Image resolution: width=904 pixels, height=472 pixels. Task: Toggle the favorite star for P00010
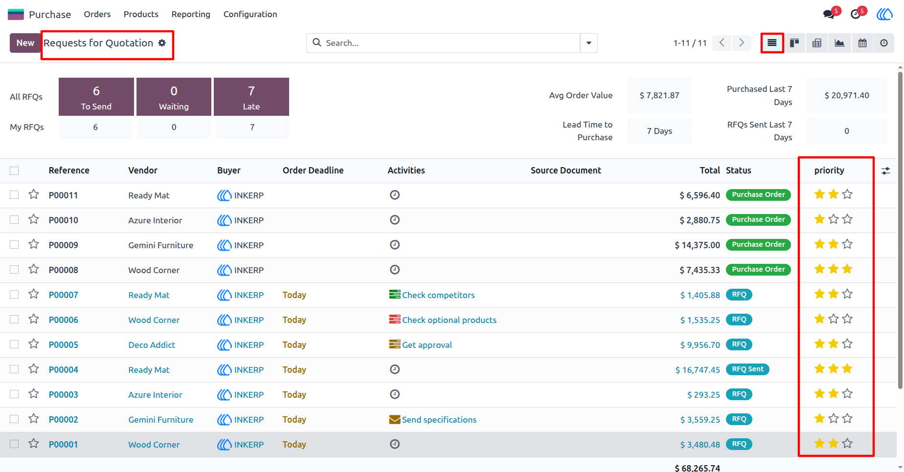click(x=34, y=219)
